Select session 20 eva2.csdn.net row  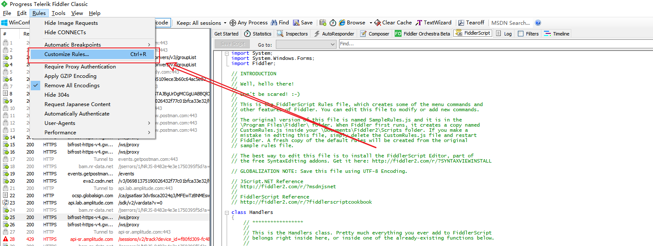[x=105, y=181]
